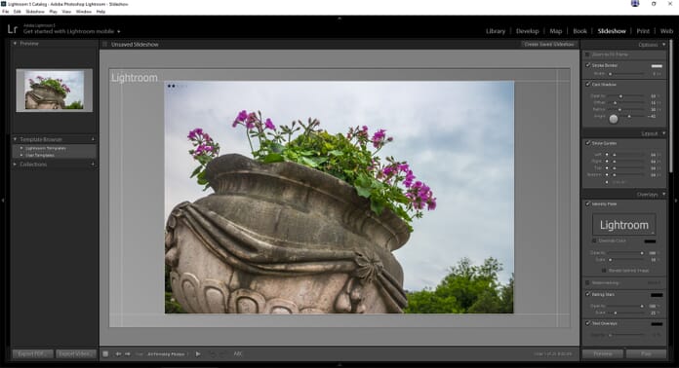Click the Lr application logo
Viewport: 679px width, 368px height.
click(12, 29)
